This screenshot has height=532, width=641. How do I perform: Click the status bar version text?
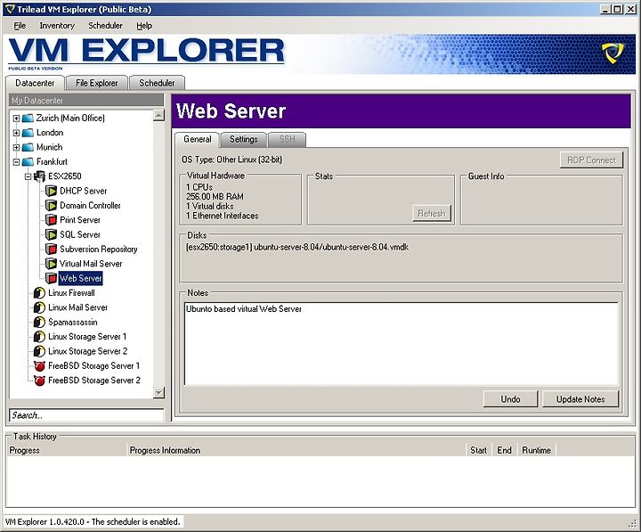click(93, 522)
